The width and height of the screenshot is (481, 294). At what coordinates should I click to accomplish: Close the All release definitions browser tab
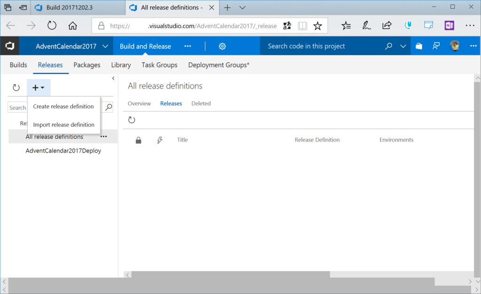(212, 8)
